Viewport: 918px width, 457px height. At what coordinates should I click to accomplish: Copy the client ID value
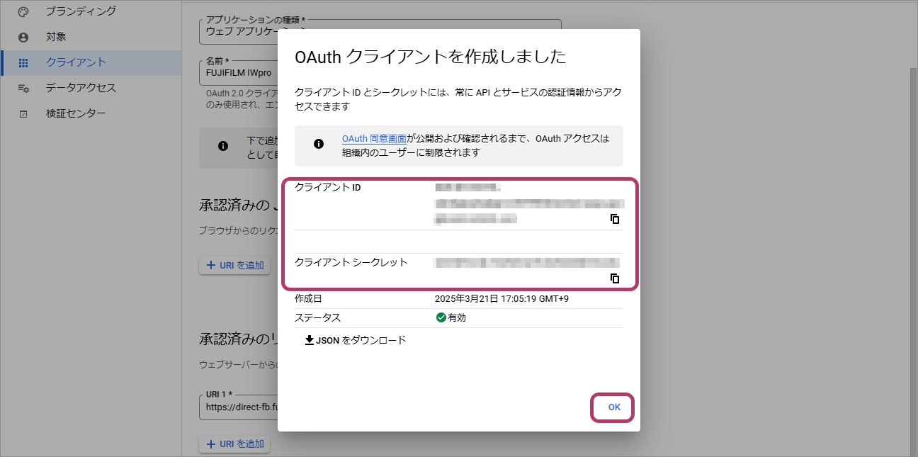pos(615,219)
